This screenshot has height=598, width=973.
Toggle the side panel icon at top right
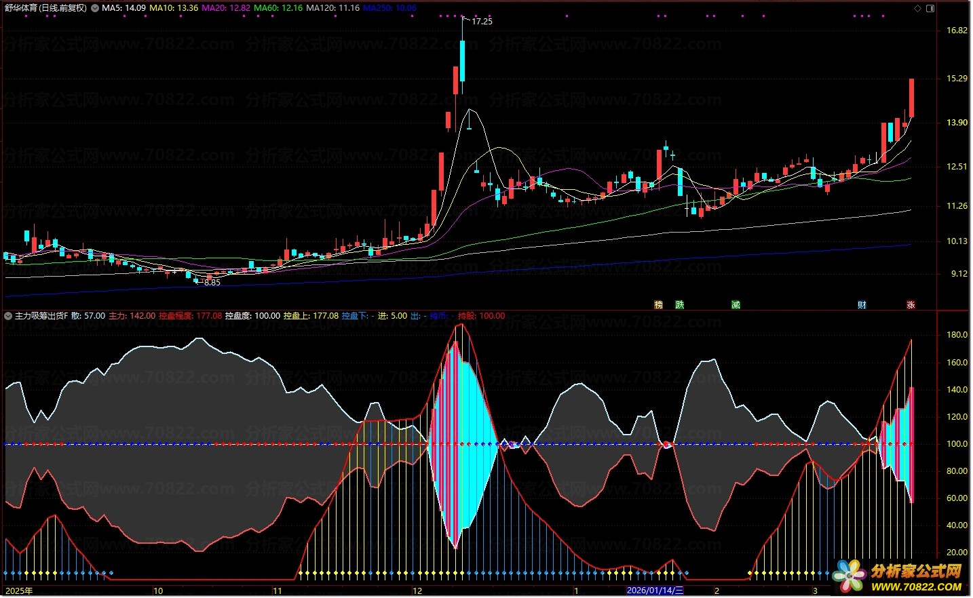[x=930, y=8]
